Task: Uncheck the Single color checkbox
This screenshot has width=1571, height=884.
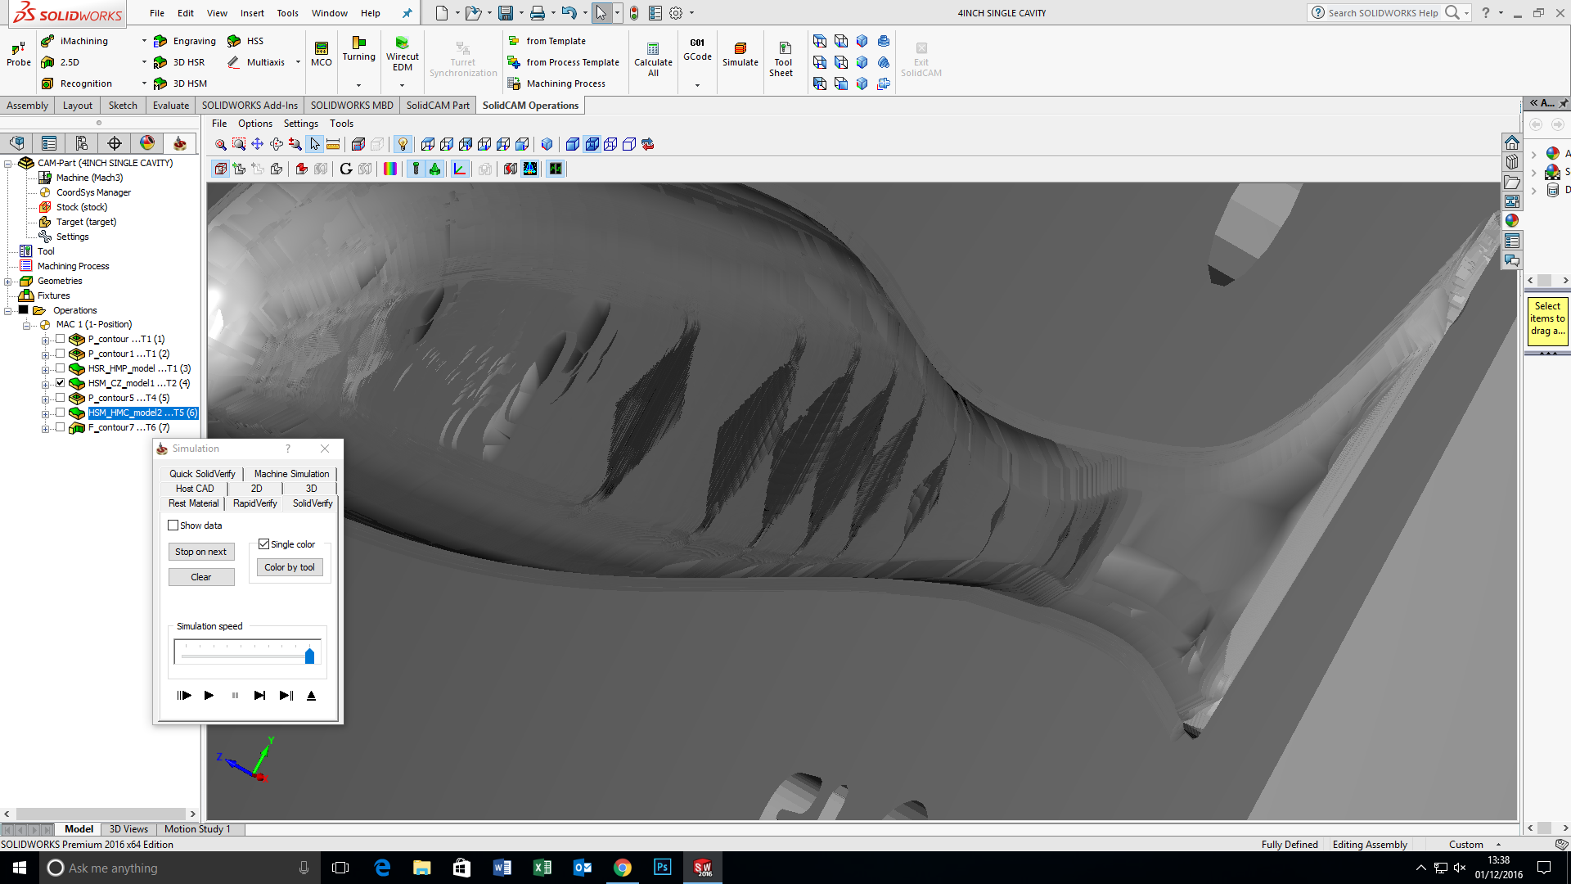Action: point(263,544)
